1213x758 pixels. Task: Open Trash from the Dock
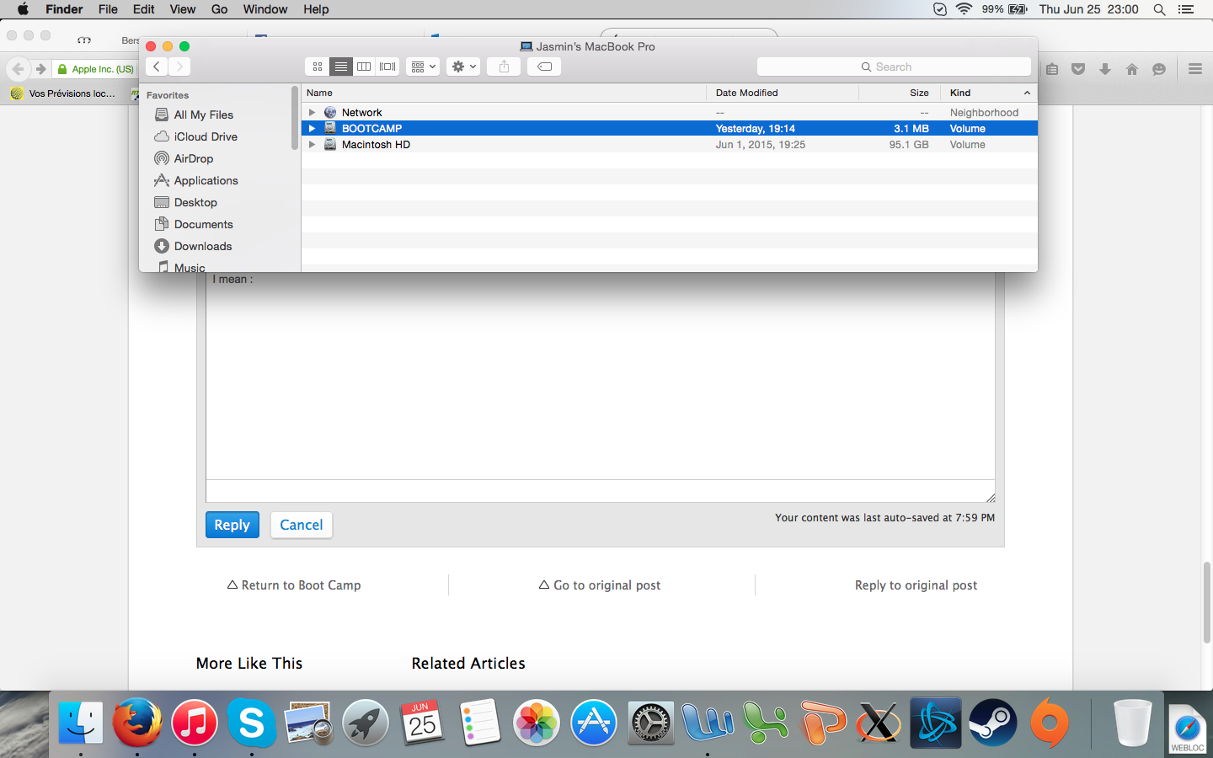tap(1133, 723)
